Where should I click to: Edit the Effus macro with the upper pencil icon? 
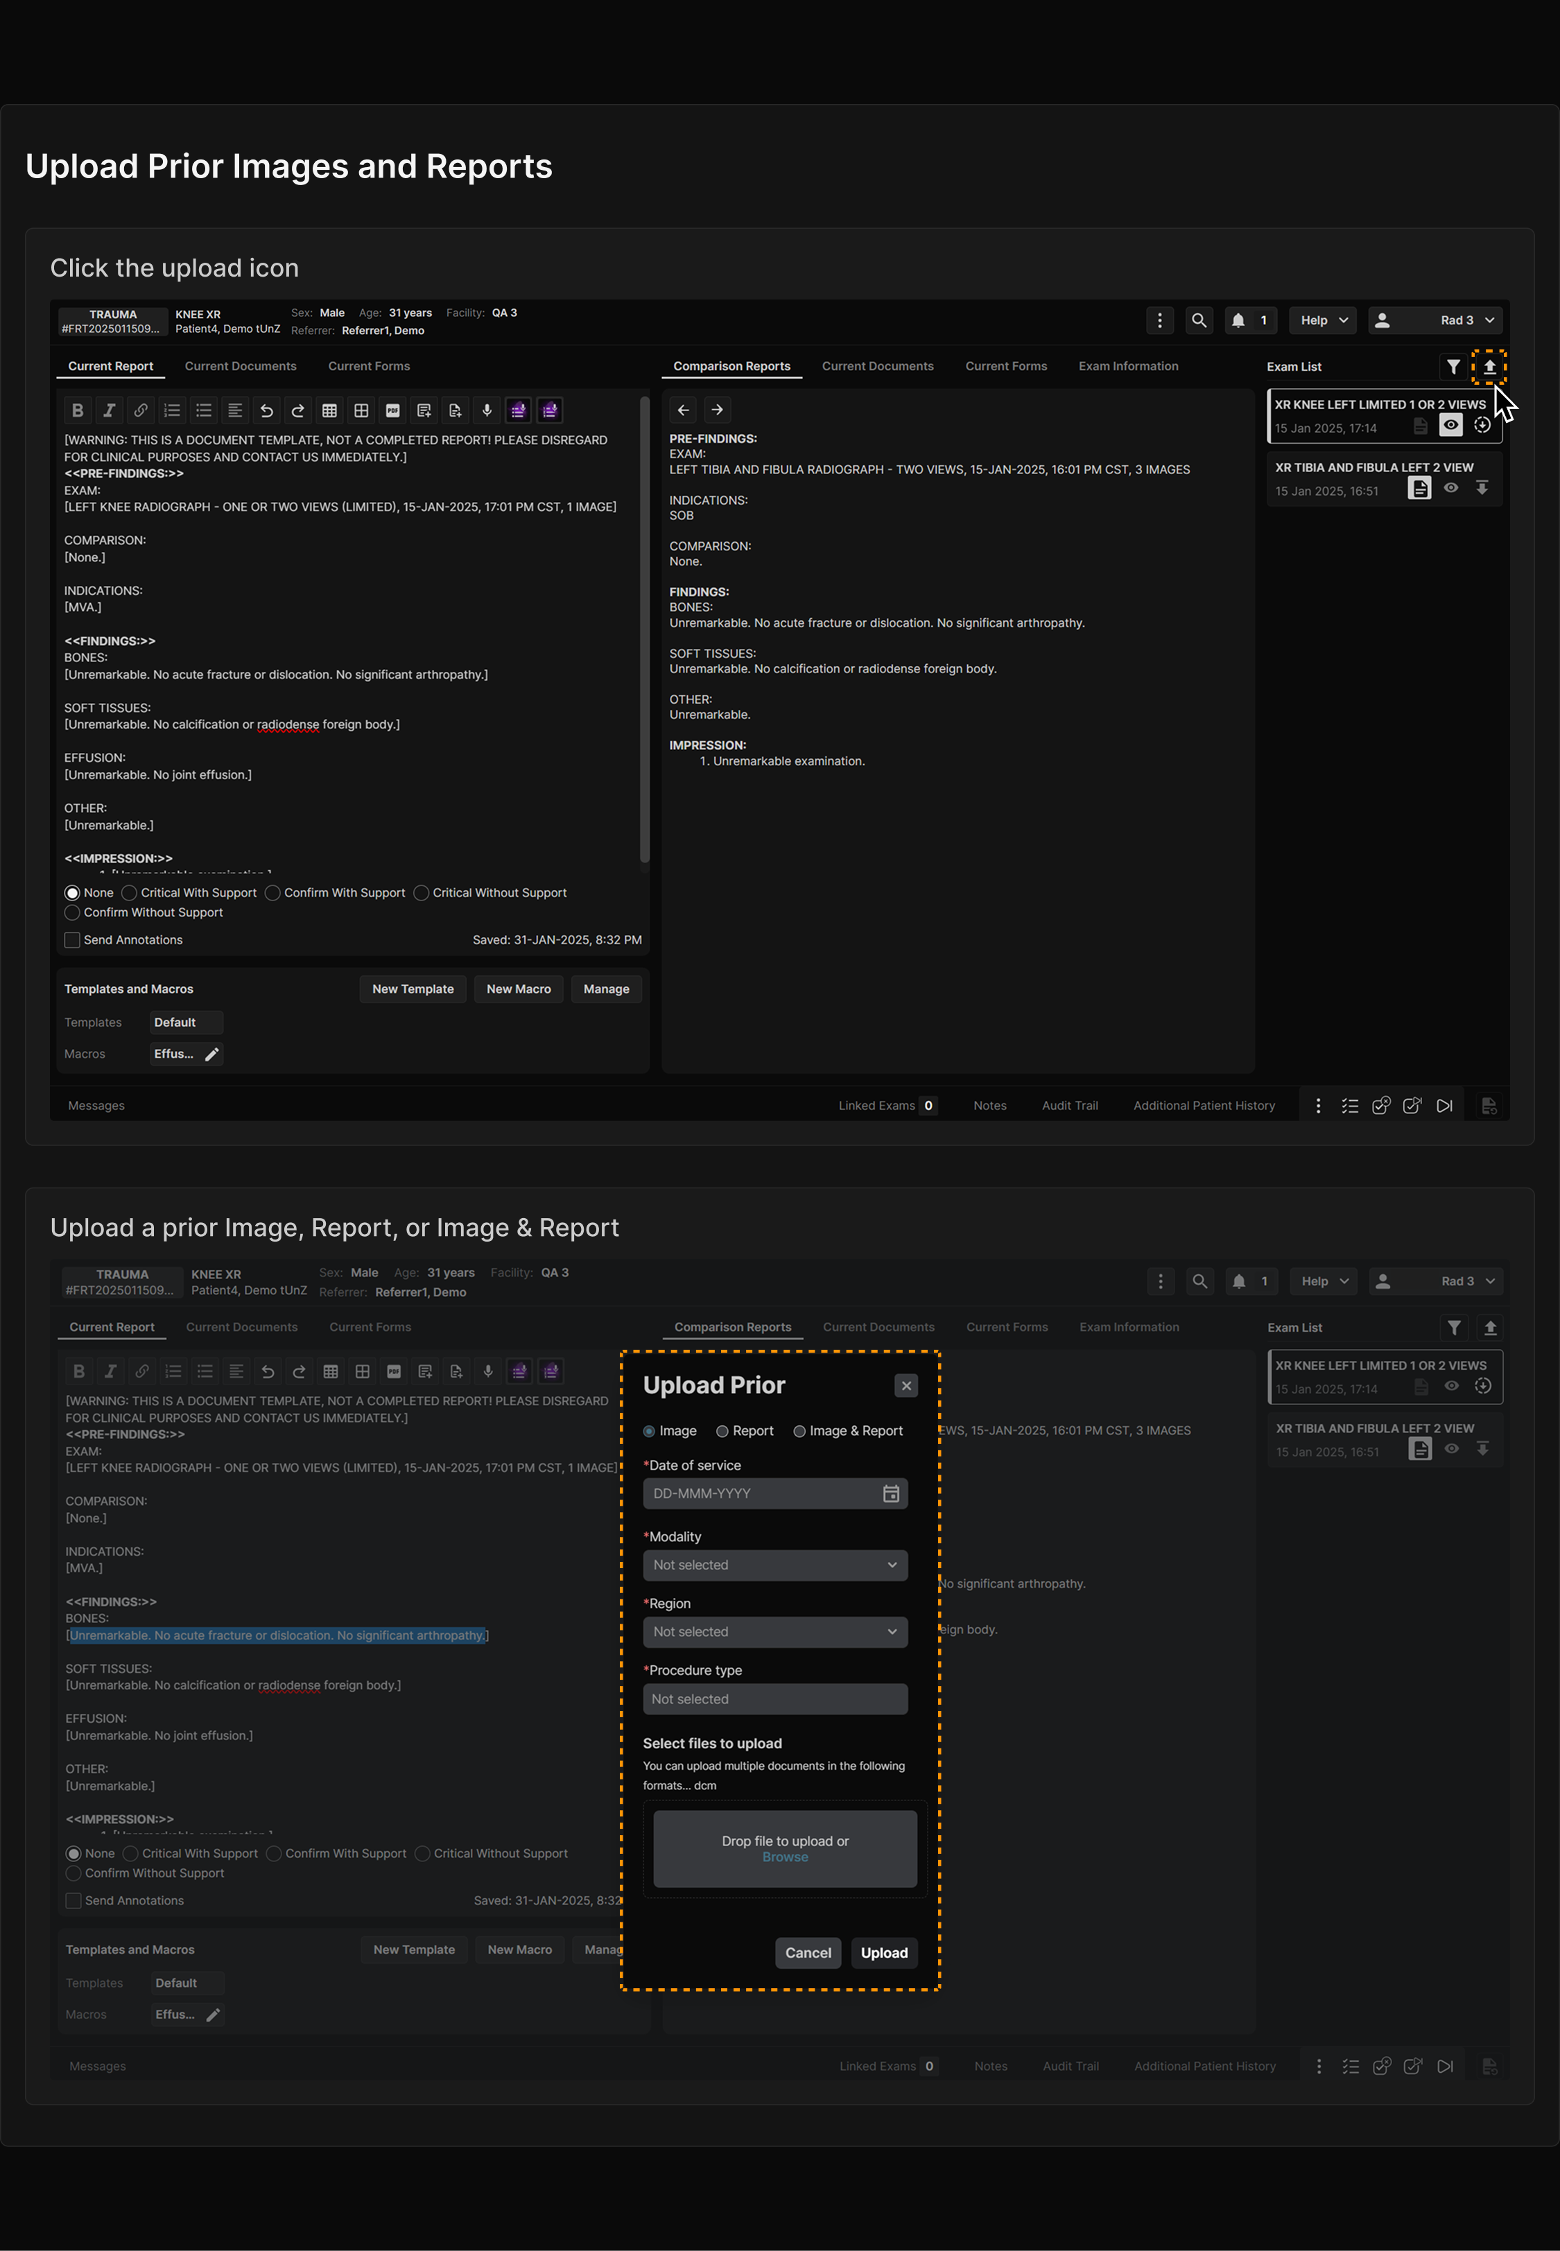[212, 1054]
